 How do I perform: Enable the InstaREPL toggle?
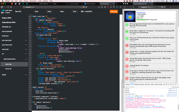83,11
